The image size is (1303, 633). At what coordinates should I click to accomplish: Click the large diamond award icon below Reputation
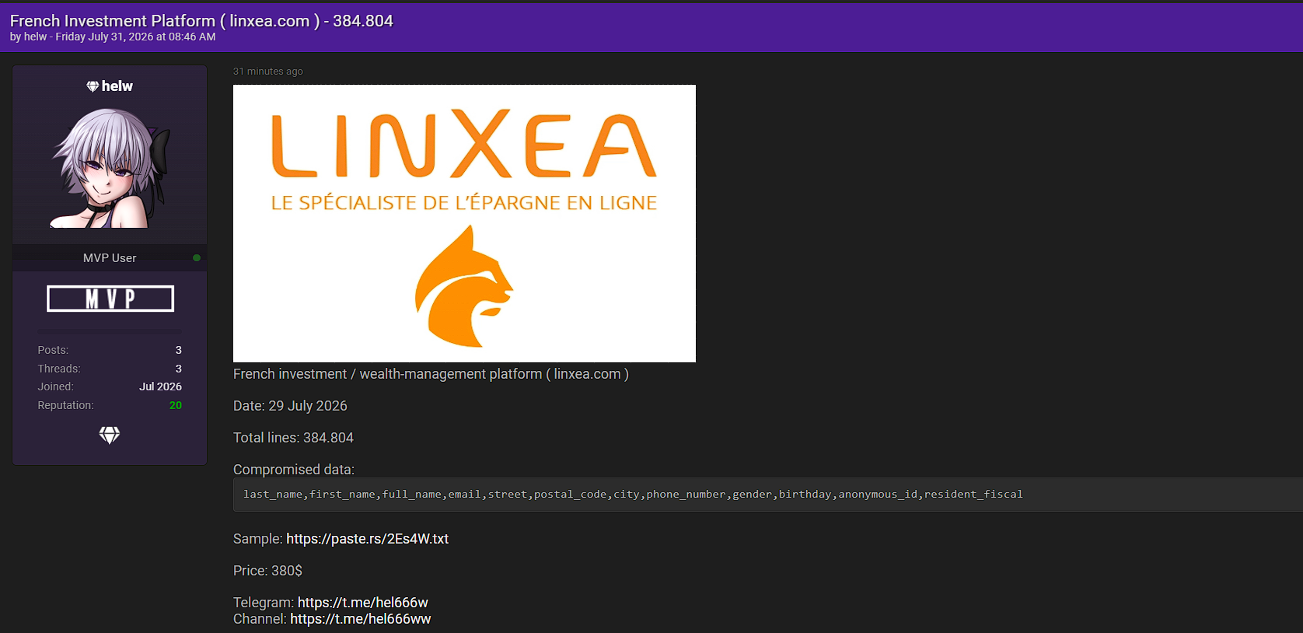pyautogui.click(x=110, y=435)
